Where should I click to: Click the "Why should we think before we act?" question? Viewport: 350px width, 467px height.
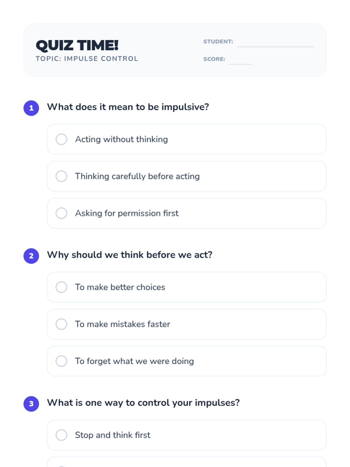(x=129, y=255)
